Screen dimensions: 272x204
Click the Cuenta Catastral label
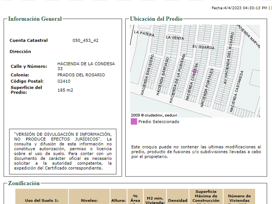point(28,40)
